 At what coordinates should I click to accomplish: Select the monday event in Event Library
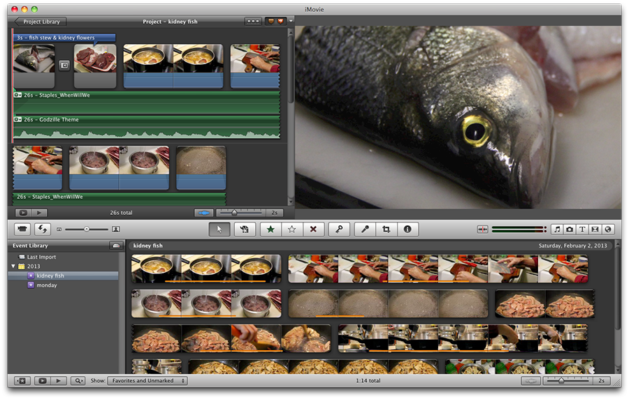tap(46, 285)
